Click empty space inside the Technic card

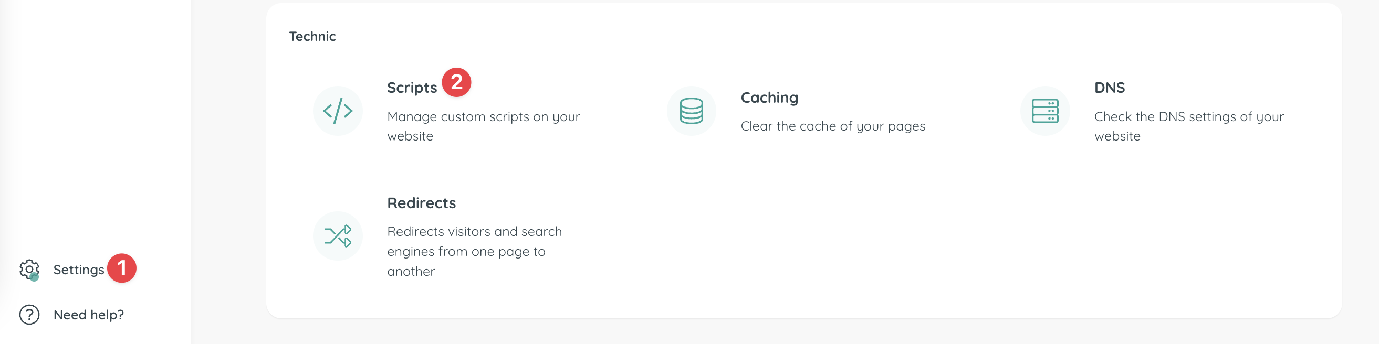click(x=910, y=240)
